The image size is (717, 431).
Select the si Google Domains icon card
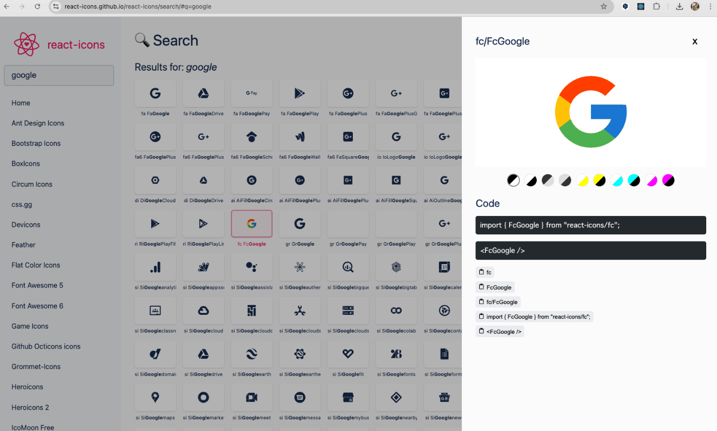click(x=155, y=354)
